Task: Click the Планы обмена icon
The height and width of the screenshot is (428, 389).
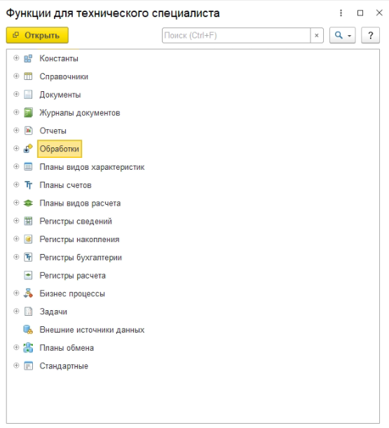Action: tap(28, 348)
